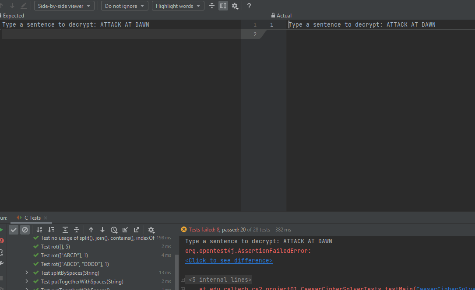Toggle Show Passed tests checkmark button

(14, 230)
